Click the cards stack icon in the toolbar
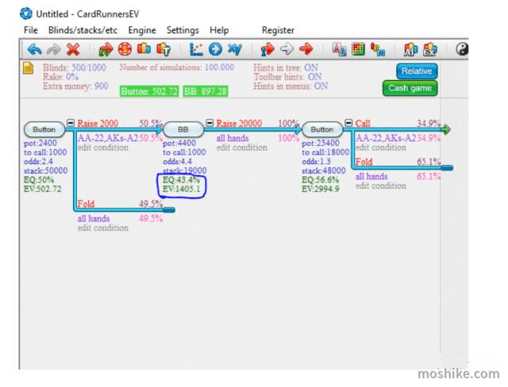508x387 pixels. pos(144,49)
